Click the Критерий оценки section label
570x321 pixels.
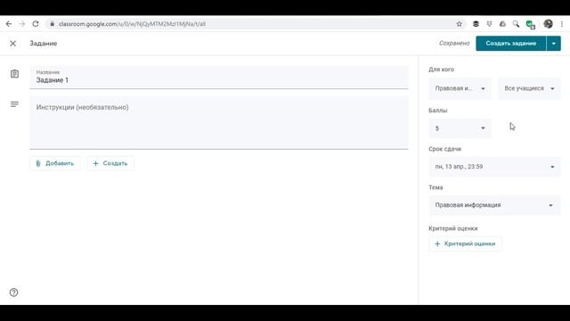(453, 228)
